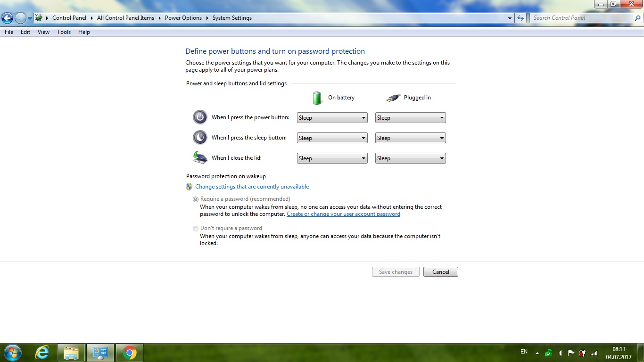Screen dimensions: 644x362
Task: Open the volume speaker tray icon
Action: point(560,353)
